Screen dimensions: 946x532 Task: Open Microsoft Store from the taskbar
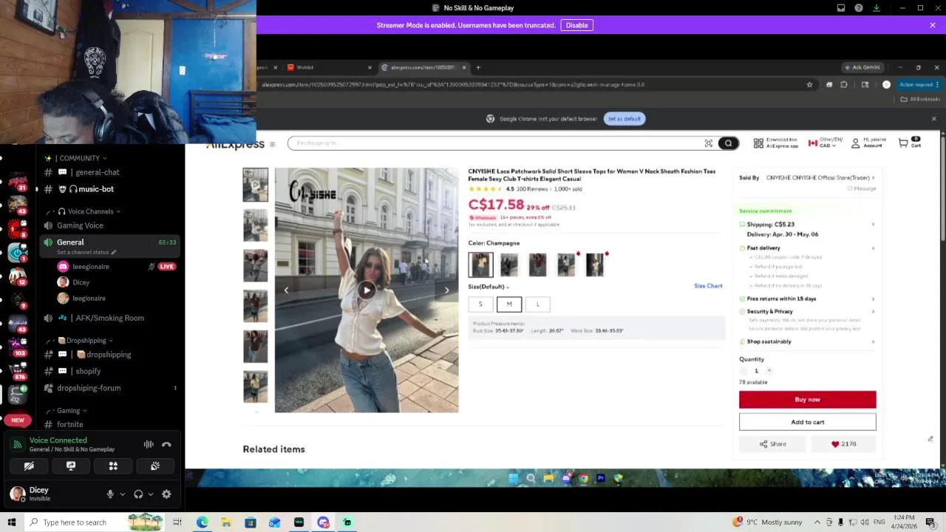point(251,522)
